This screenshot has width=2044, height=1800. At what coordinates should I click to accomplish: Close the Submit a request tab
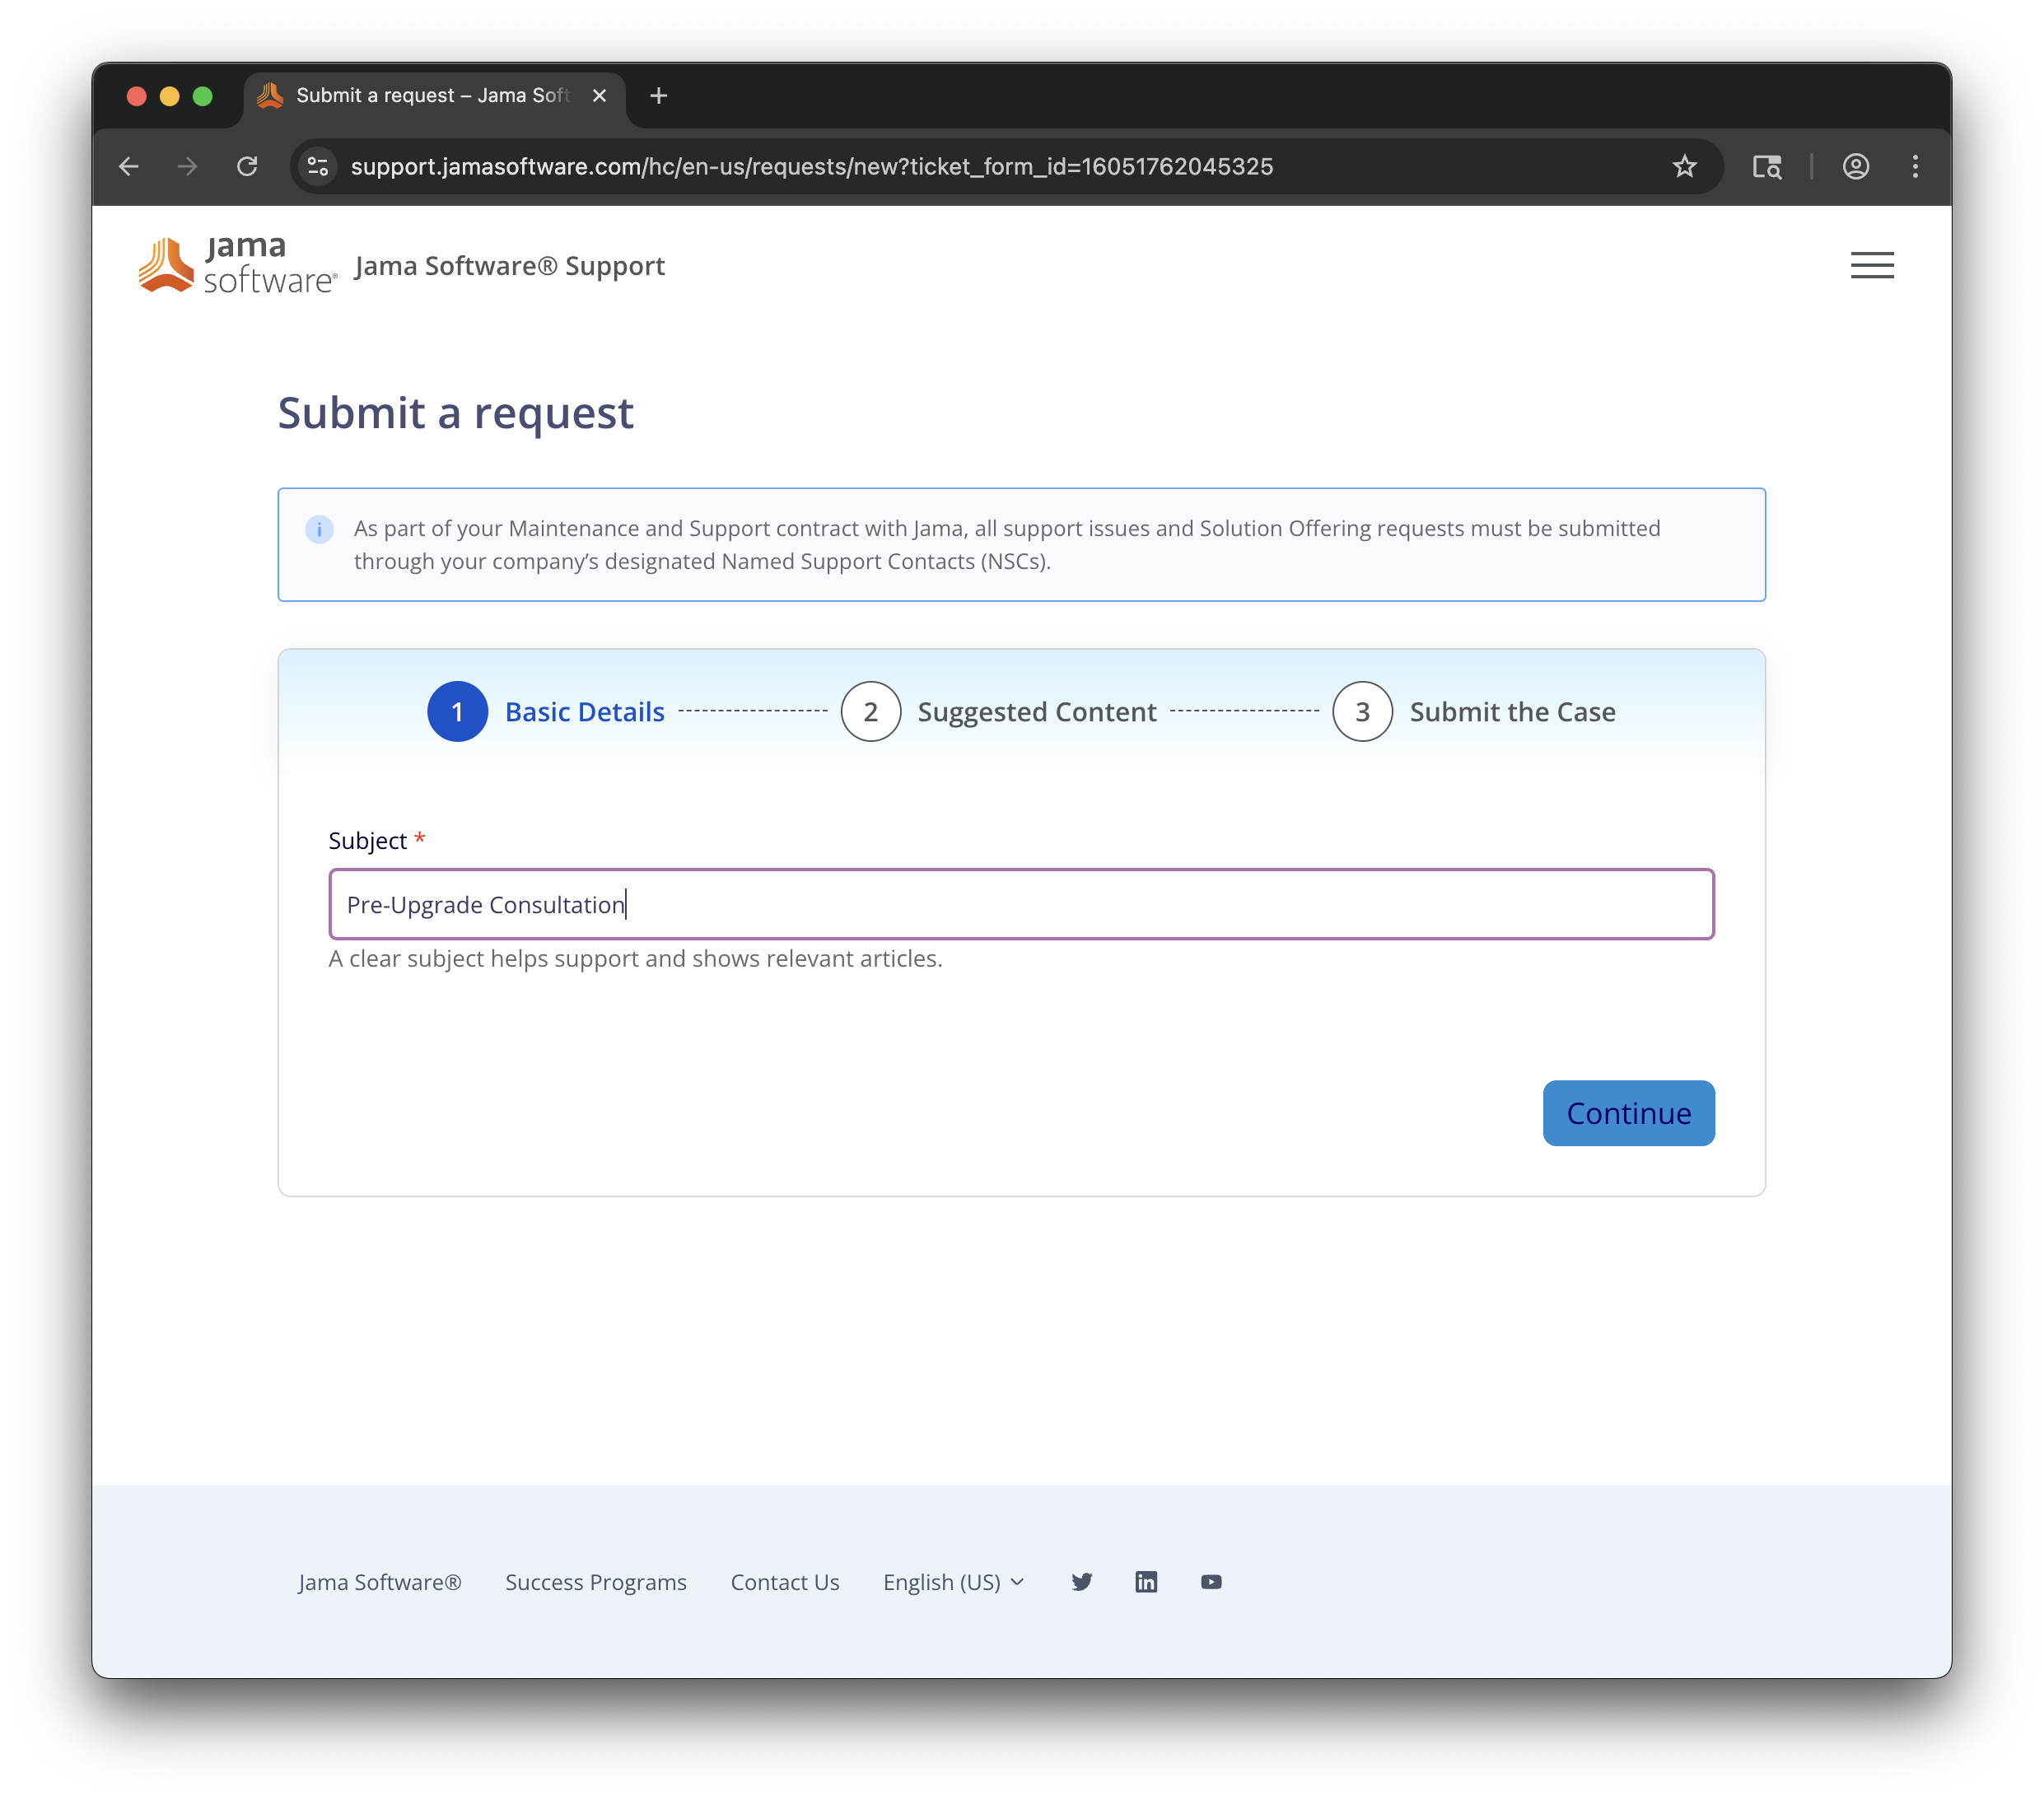coord(599,95)
